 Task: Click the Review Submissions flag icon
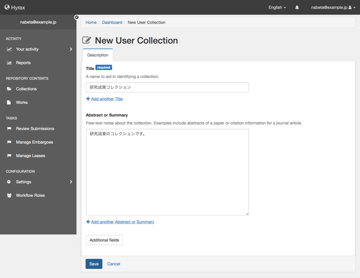click(x=9, y=129)
